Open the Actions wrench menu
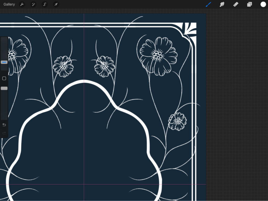268x201 pixels. [22, 4]
